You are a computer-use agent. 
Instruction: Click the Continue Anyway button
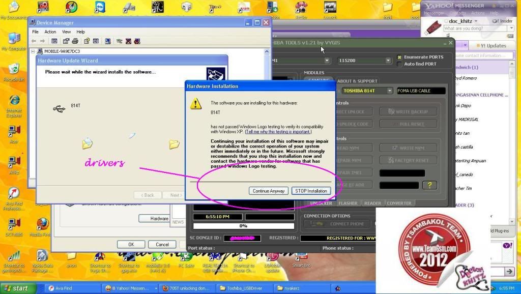(269, 191)
